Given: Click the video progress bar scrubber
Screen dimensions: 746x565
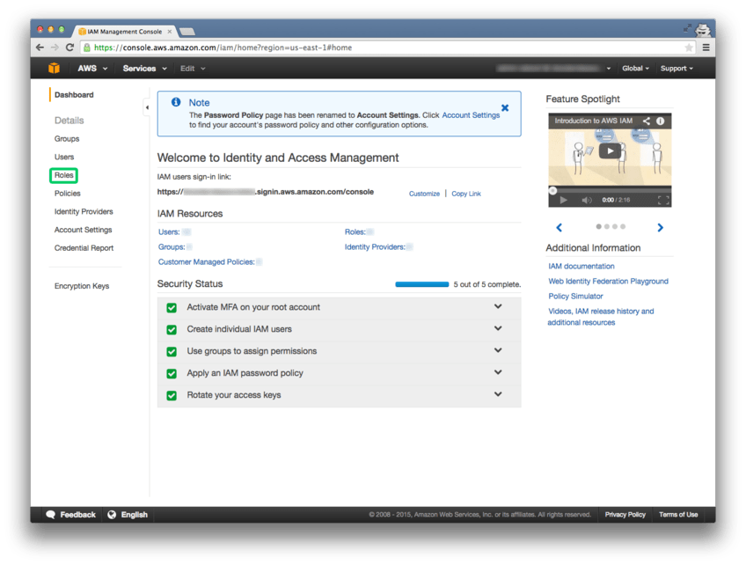Looking at the screenshot, I should 552,191.
